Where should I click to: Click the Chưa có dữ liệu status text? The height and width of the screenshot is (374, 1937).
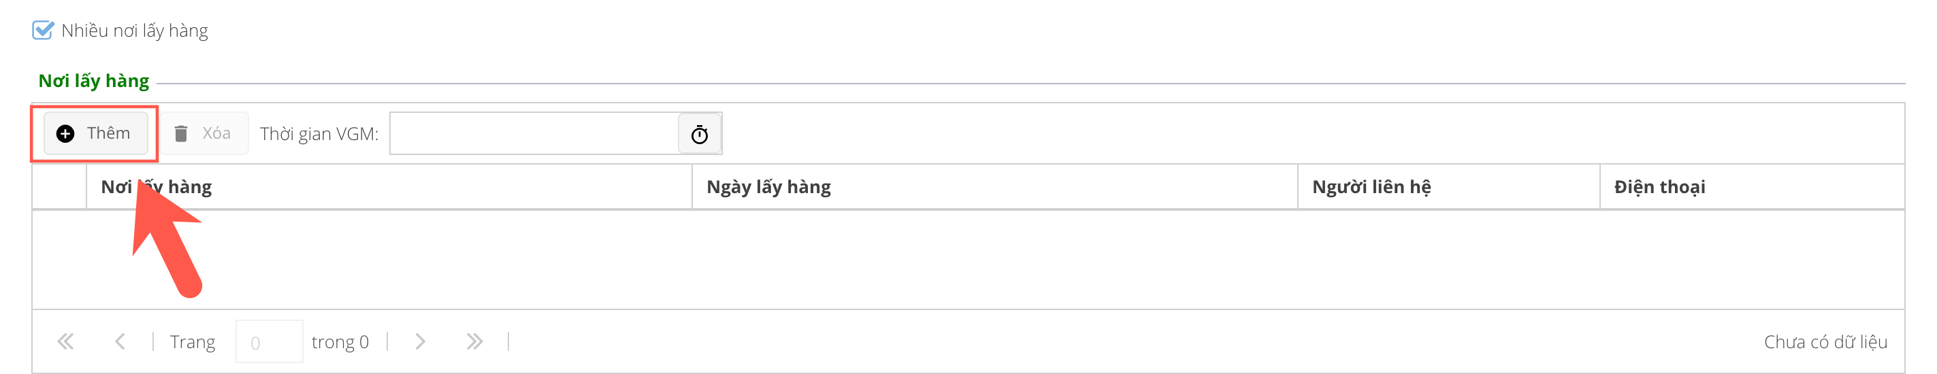(1825, 342)
